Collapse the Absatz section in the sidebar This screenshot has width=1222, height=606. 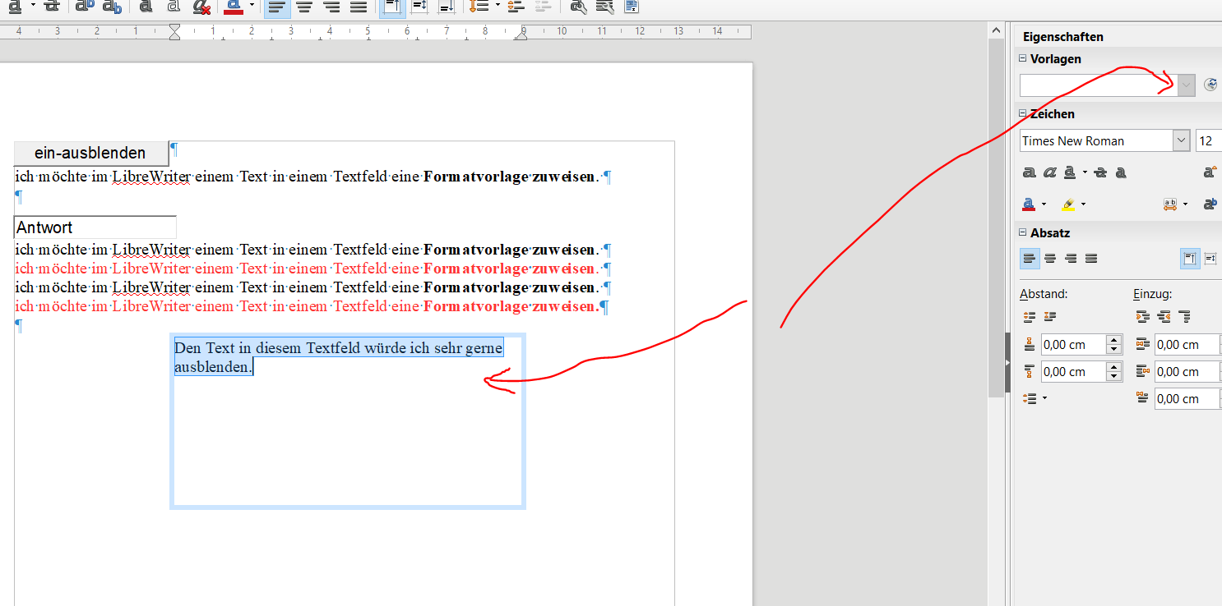tap(1023, 233)
